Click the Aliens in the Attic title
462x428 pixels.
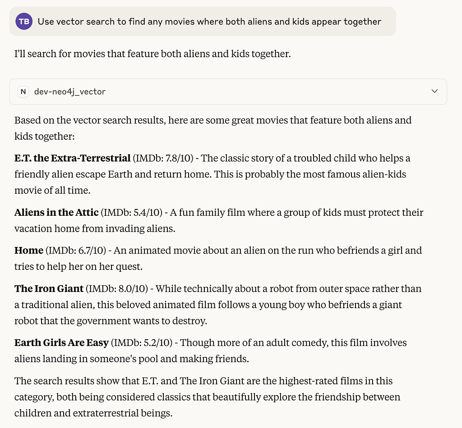pyautogui.click(x=56, y=212)
